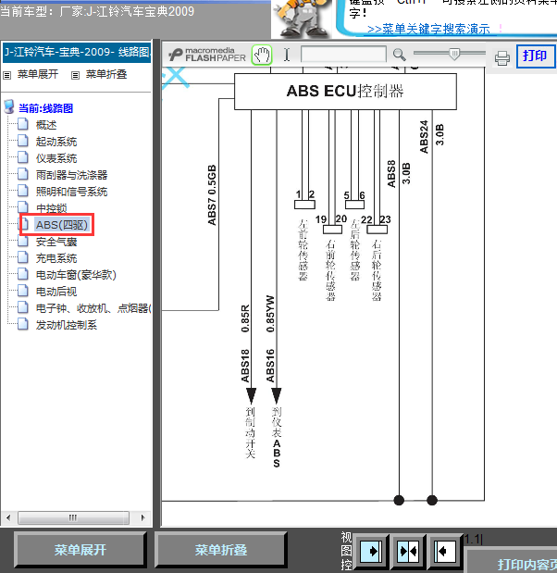Open 充电系统 wiring diagram

[56, 258]
